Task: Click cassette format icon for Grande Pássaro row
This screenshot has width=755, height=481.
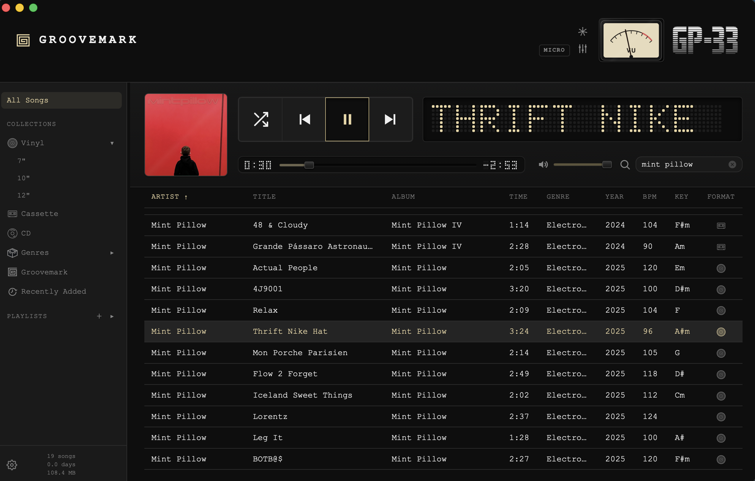Action: pyautogui.click(x=721, y=247)
